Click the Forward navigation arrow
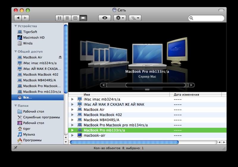This screenshot has height=167, width=238. point(25,18)
